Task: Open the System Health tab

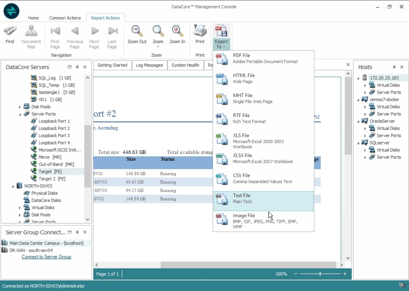Action: pyautogui.click(x=185, y=65)
